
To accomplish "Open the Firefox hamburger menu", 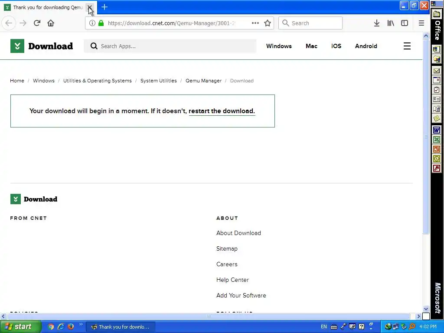I will [421, 23].
